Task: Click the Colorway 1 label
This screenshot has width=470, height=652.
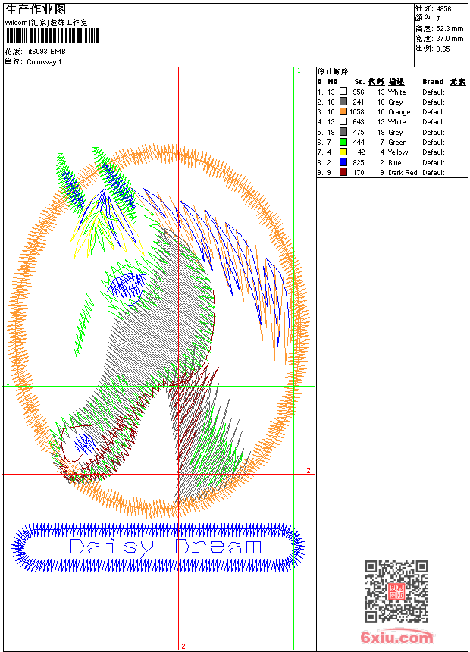Action: point(44,62)
